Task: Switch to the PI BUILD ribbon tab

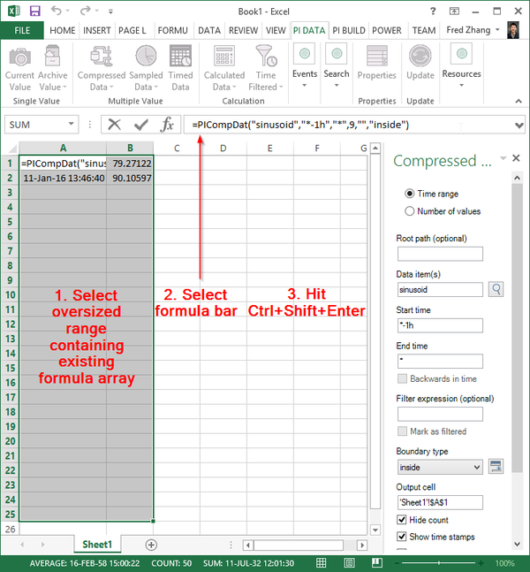Action: 349,30
